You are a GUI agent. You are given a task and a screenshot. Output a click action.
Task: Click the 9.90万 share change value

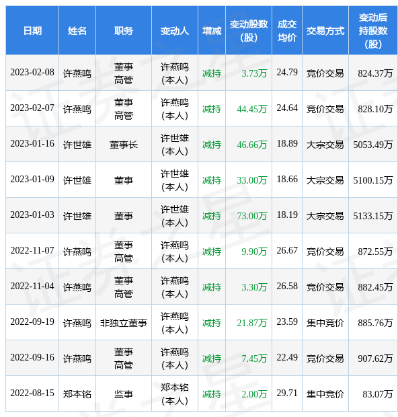point(254,252)
